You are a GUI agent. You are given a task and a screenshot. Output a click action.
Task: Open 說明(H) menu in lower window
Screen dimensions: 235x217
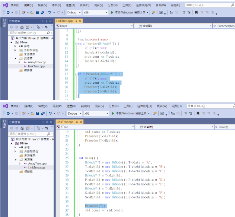tap(177, 106)
